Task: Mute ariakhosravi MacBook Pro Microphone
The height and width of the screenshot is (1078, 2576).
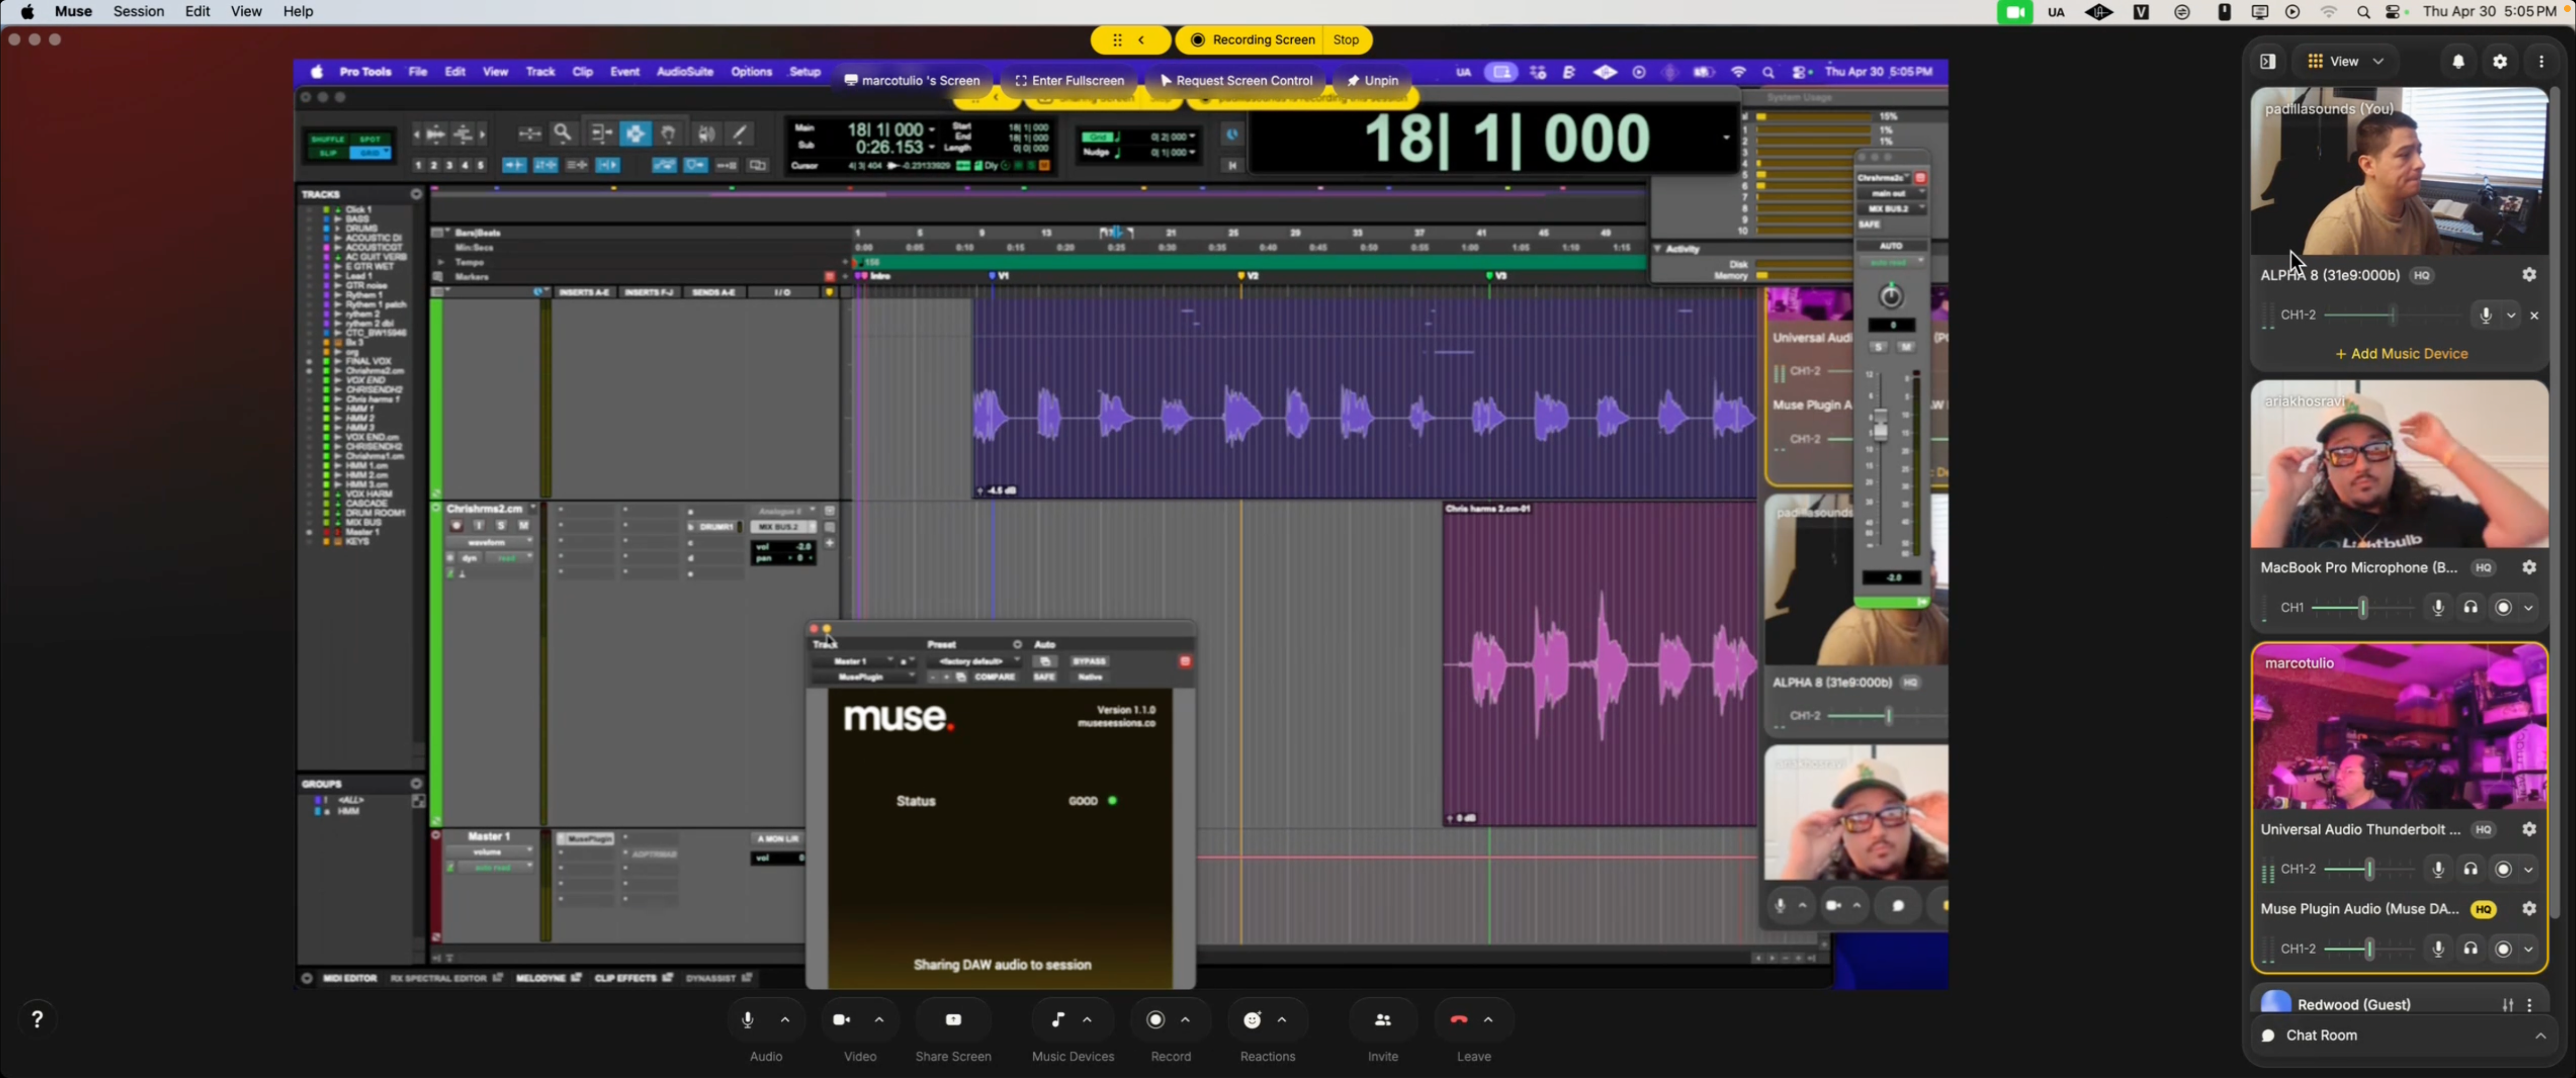Action: point(2438,607)
